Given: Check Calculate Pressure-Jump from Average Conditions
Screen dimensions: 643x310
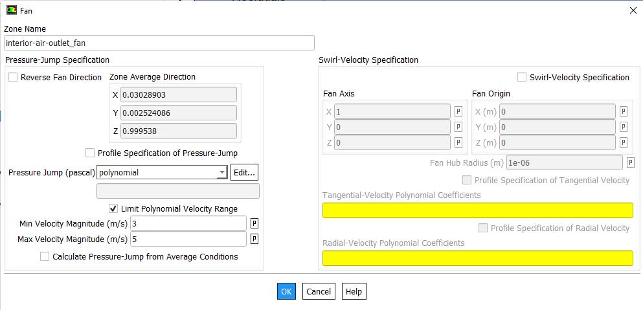Looking at the screenshot, I should (45, 256).
